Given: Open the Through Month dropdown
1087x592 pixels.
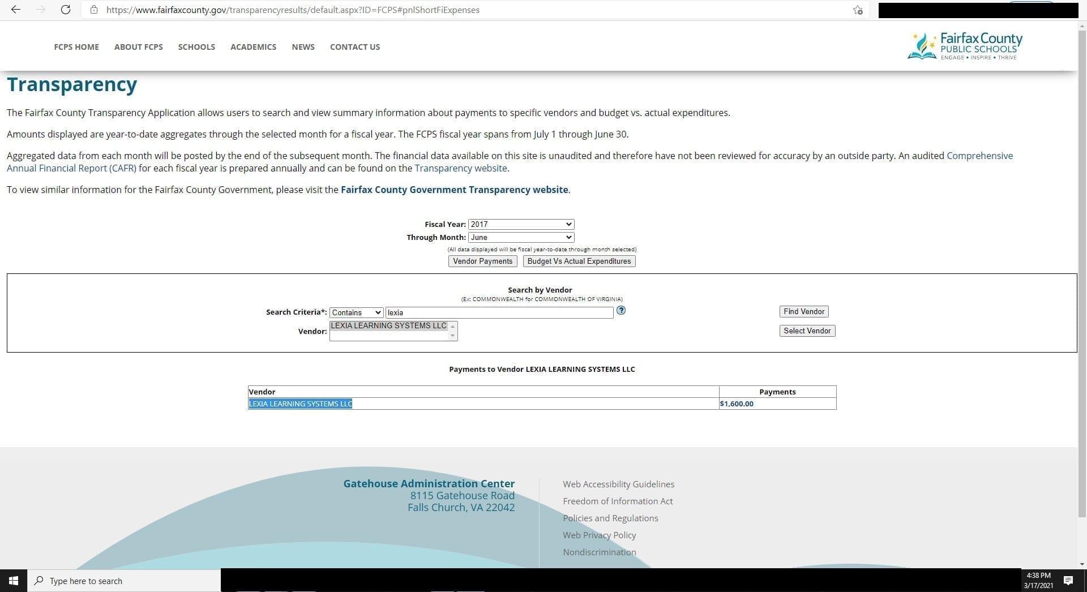Looking at the screenshot, I should tap(521, 237).
